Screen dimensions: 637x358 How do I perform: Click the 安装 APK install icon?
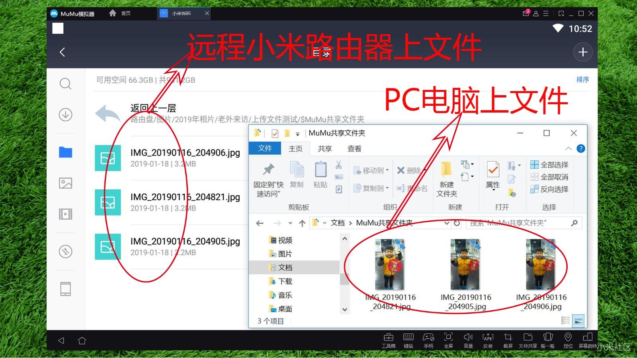click(x=488, y=340)
